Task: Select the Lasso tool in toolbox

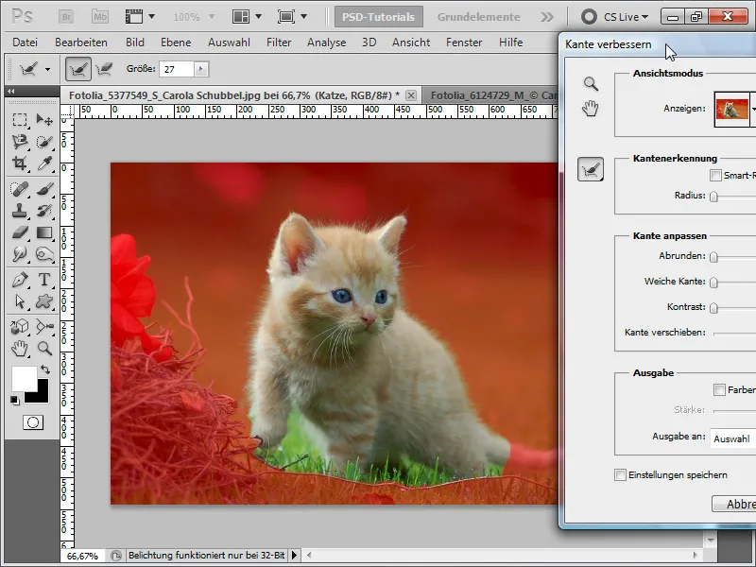Action: 20,141
